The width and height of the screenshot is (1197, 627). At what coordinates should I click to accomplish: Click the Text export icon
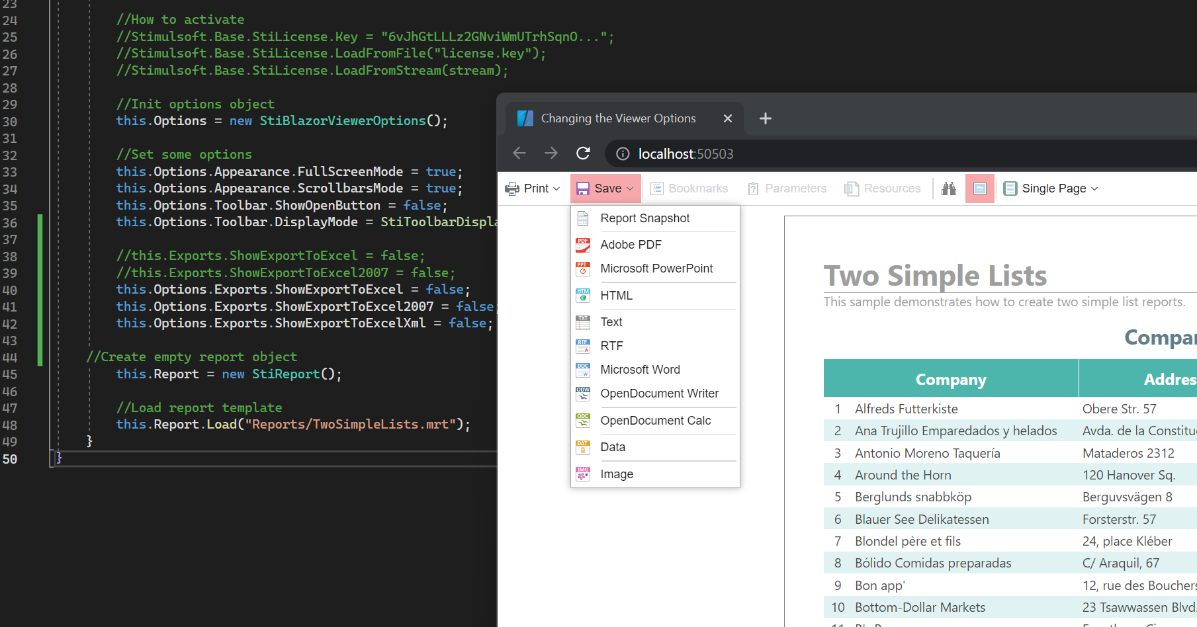click(583, 322)
